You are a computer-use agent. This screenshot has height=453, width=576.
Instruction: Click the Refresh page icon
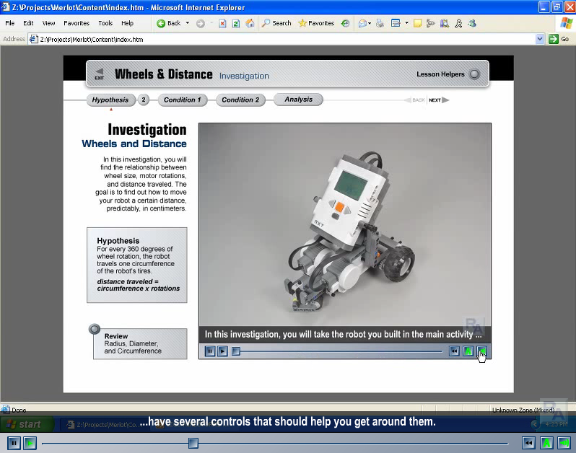pyautogui.click(x=236, y=24)
